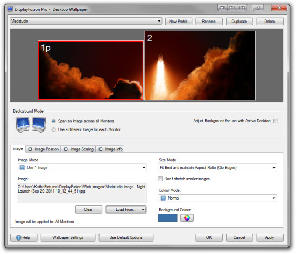296x254 pixels.
Task: Click the Help question mark icon
Action: pyautogui.click(x=18, y=237)
